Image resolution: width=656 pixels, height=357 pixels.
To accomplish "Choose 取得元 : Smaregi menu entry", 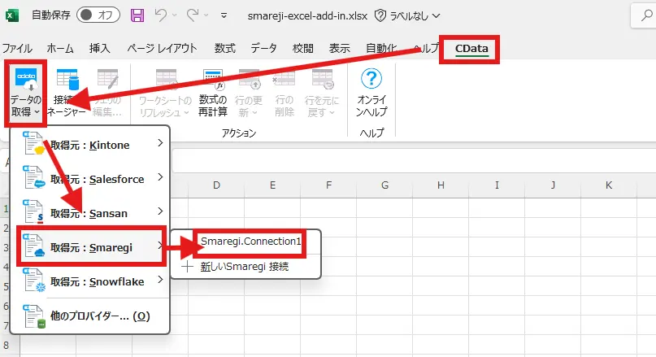I will pos(91,247).
